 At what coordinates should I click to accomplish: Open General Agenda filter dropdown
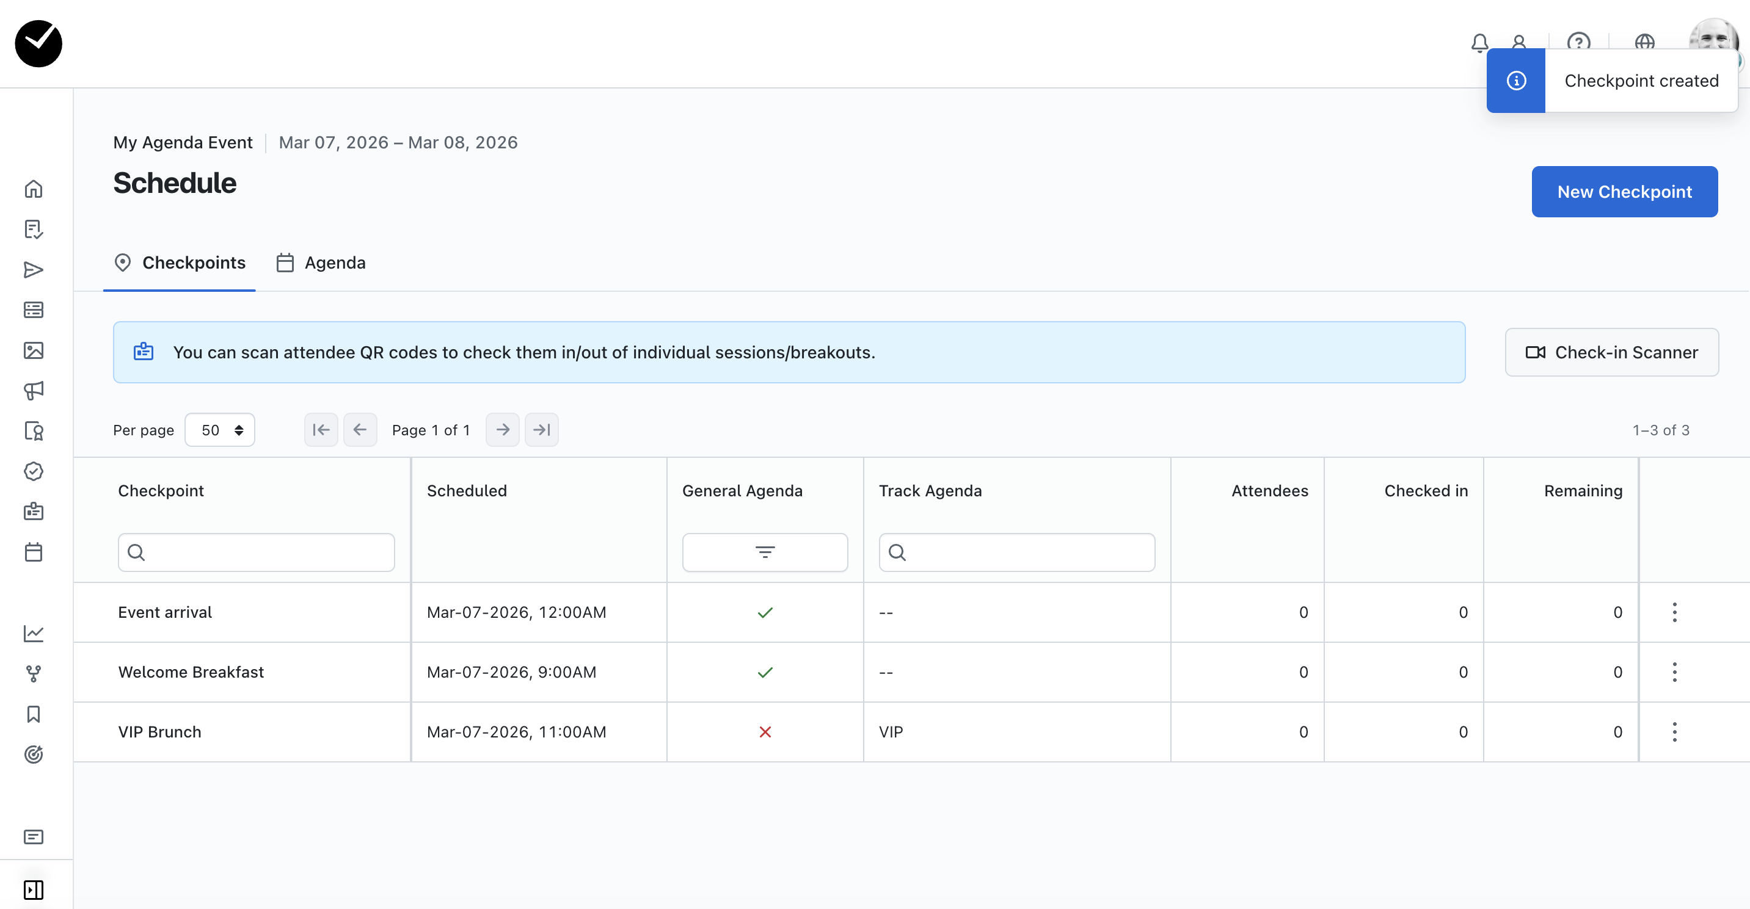(x=764, y=552)
